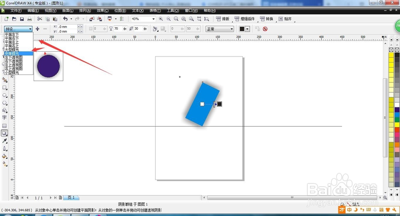400x216 pixels.
Task: Choose preset 左下透视图 from list
Action: point(19,57)
